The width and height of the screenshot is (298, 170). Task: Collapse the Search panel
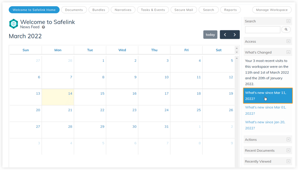288,21
